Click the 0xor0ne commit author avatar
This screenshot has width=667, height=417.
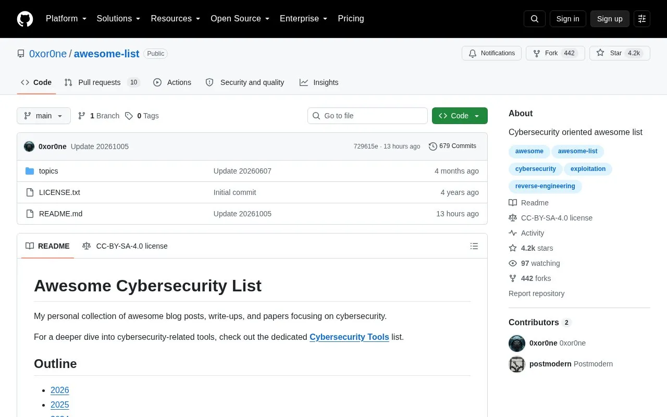[29, 146]
